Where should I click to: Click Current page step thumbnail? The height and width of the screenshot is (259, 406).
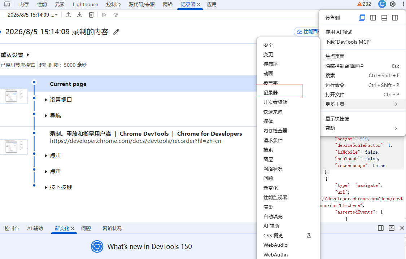pos(14,96)
